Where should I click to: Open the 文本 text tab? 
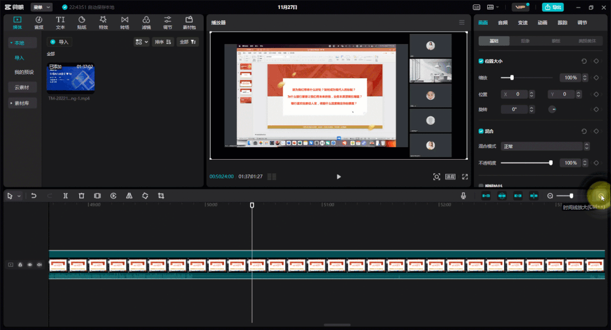[x=60, y=23]
